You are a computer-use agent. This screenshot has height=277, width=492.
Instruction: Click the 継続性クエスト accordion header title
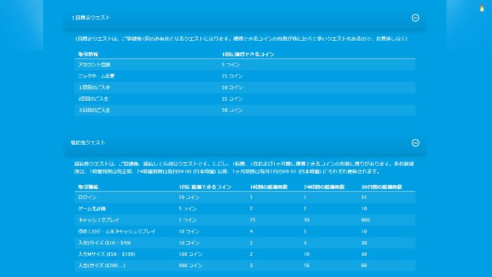88,143
